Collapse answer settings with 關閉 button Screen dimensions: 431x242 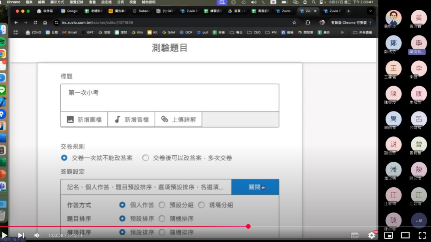[x=255, y=187]
